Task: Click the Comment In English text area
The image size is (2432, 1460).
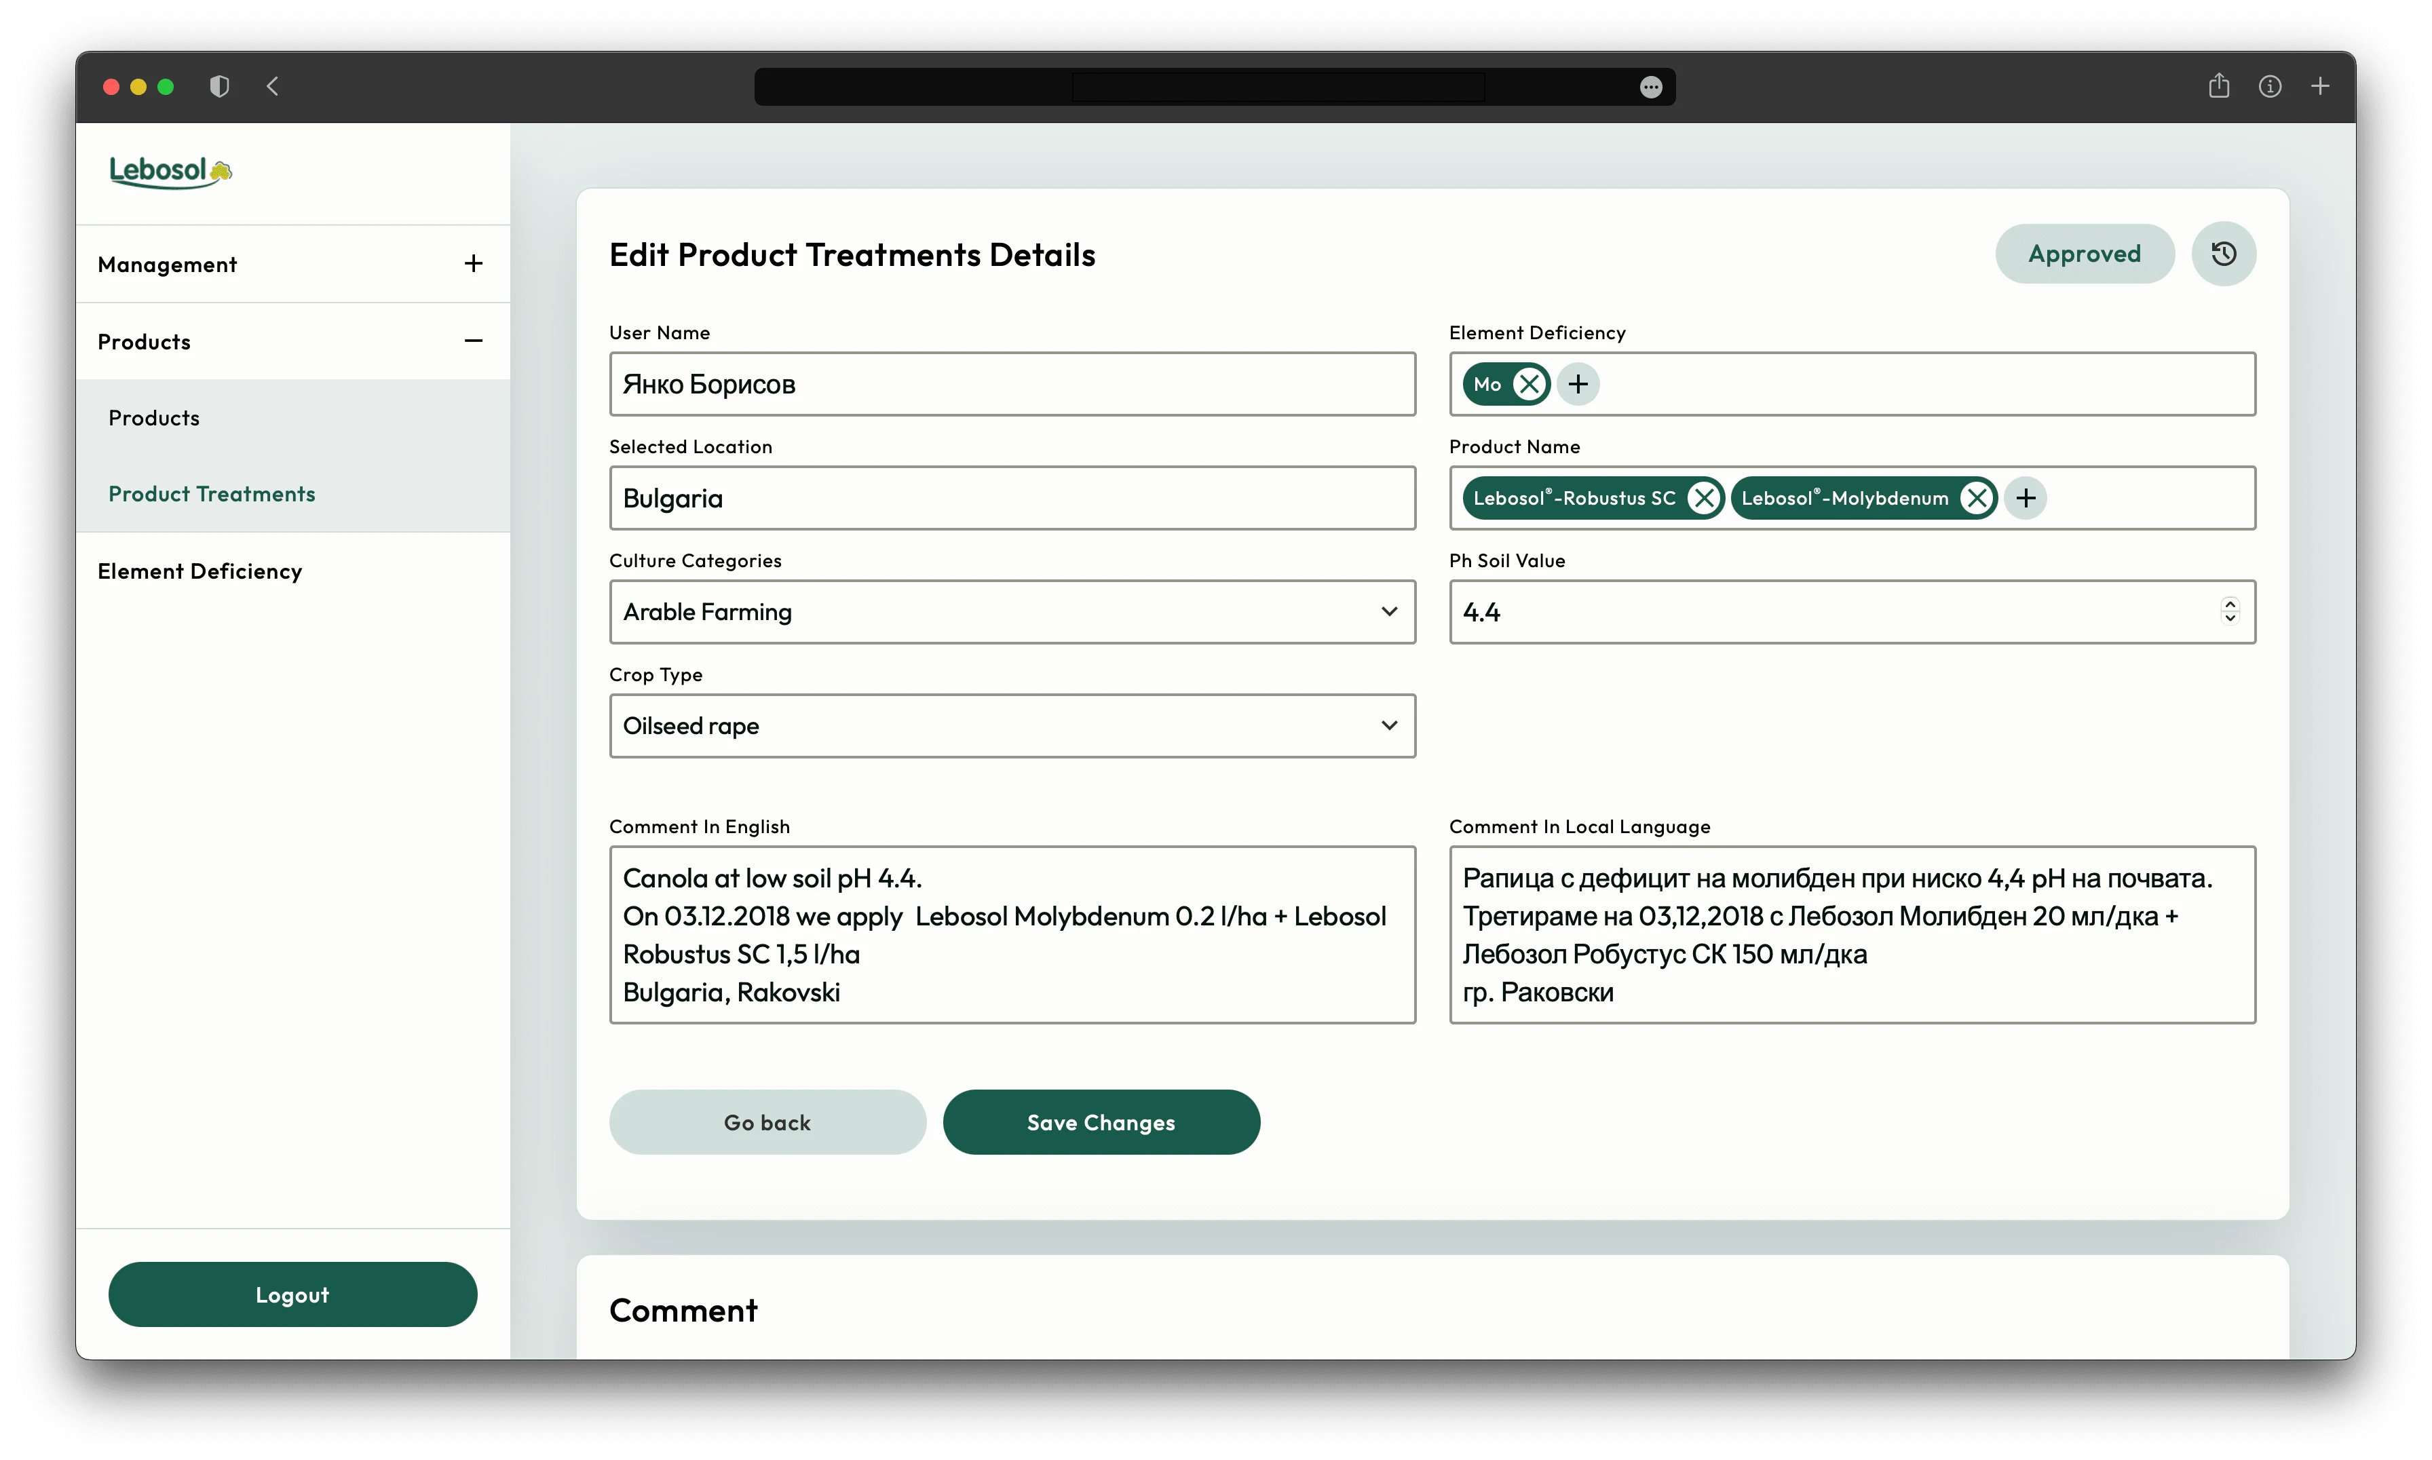Action: point(1011,935)
